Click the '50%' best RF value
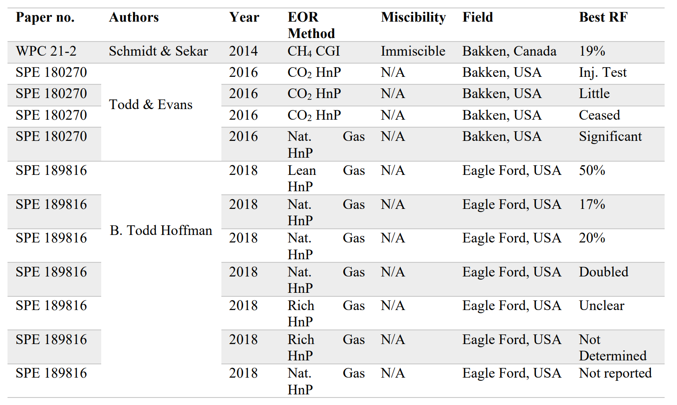 point(592,170)
